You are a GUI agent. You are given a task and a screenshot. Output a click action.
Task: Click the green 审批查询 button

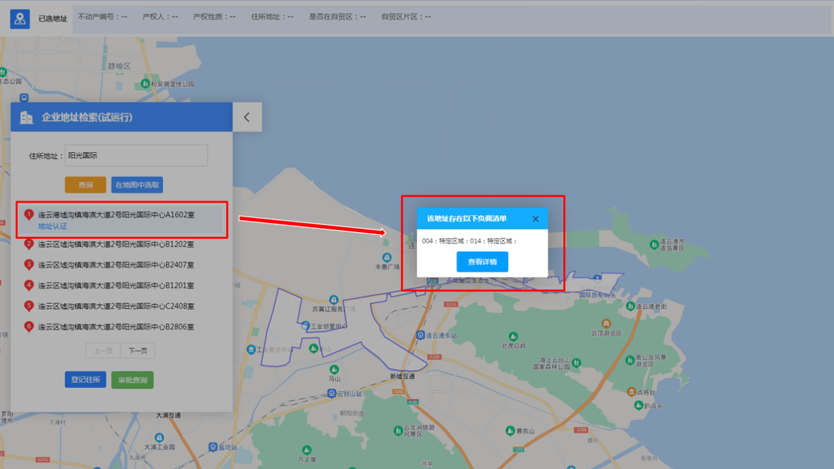[x=132, y=380]
